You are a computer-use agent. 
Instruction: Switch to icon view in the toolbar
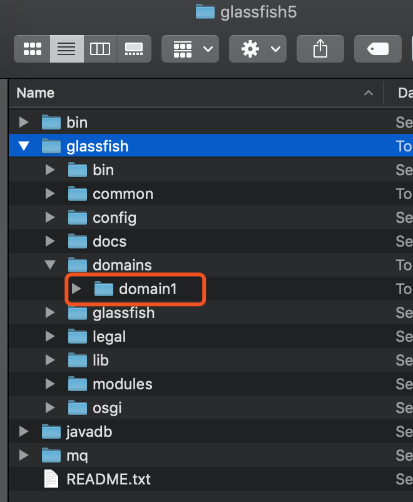[32, 48]
